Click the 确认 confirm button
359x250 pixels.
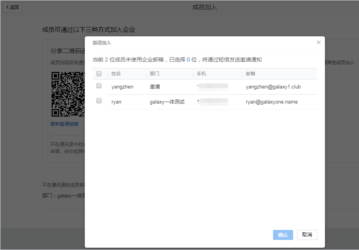point(283,235)
